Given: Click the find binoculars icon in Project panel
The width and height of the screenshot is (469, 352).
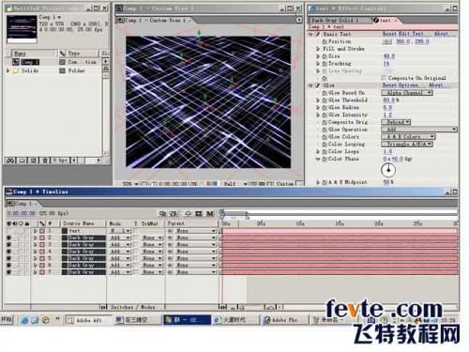Looking at the screenshot, I should (10, 161).
